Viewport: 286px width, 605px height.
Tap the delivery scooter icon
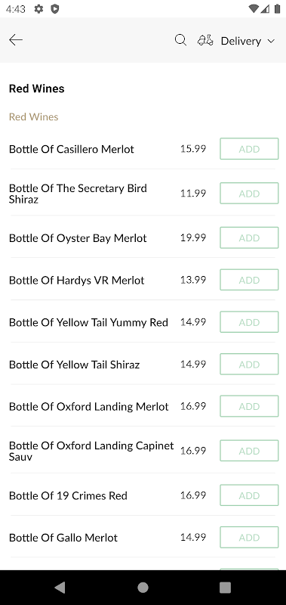(205, 40)
